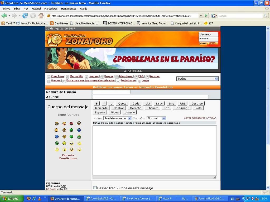Expand the Todos forum selector dropdown

click(x=197, y=79)
